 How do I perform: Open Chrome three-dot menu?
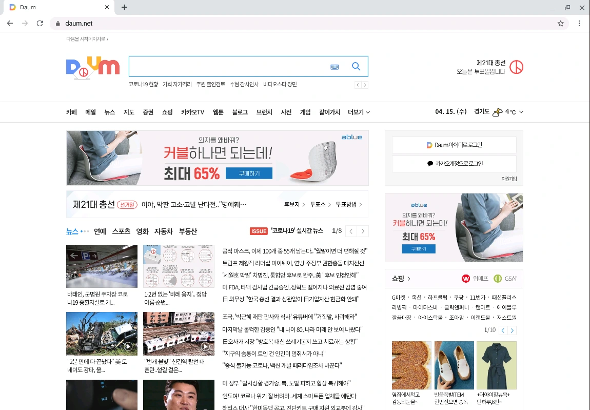pyautogui.click(x=579, y=23)
